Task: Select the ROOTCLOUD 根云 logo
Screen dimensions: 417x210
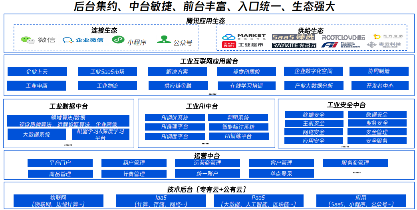Action: point(338,37)
